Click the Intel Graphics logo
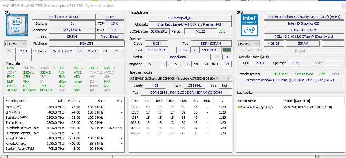The height and width of the screenshot is (158, 346). pyautogui.click(x=249, y=25)
